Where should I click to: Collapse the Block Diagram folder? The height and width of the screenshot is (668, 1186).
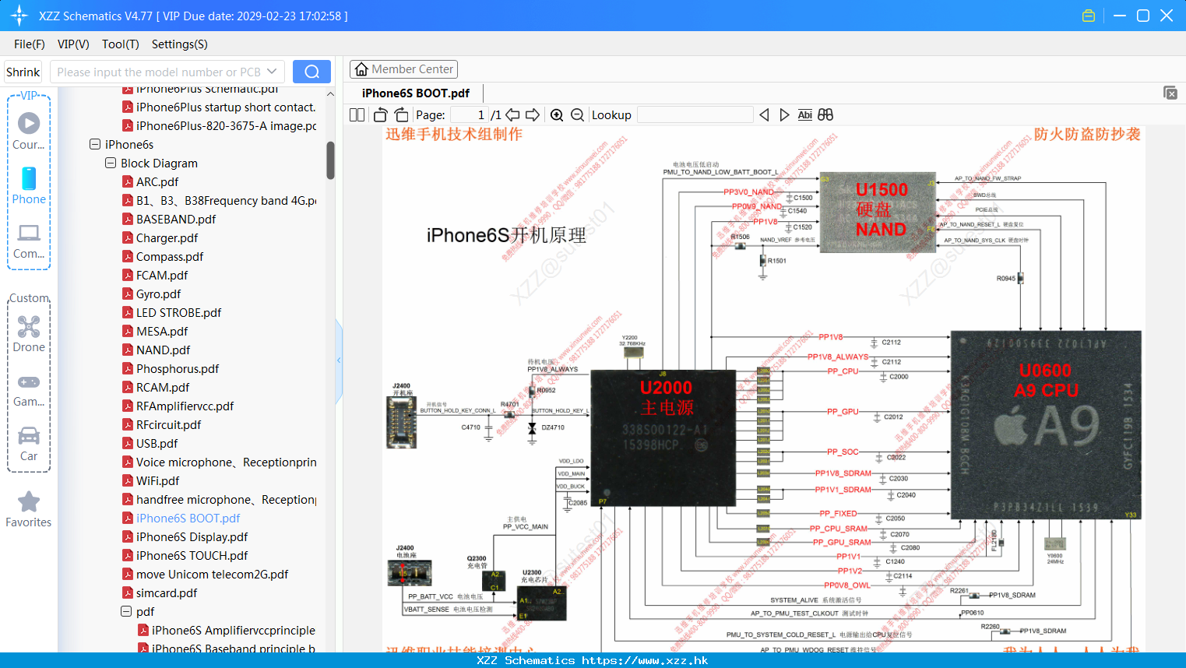pos(111,163)
